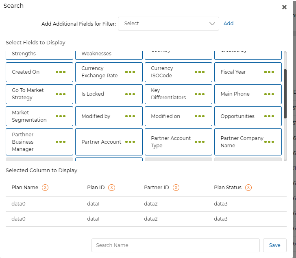Image resolution: width=296 pixels, height=258 pixels.
Task: Click the Market Segmentation field label
Action: pos(29,116)
